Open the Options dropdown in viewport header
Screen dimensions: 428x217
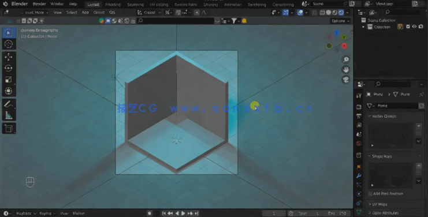tap(340, 21)
